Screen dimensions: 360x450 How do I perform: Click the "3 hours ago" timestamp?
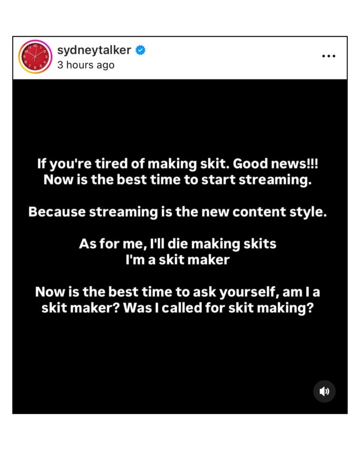(86, 65)
